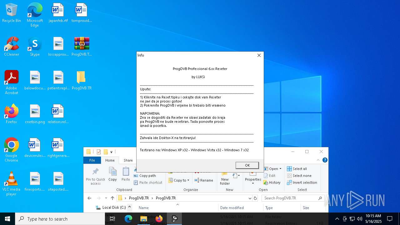Go up one folder level
Viewport: 400px width, 225px height.
pyautogui.click(x=112, y=198)
